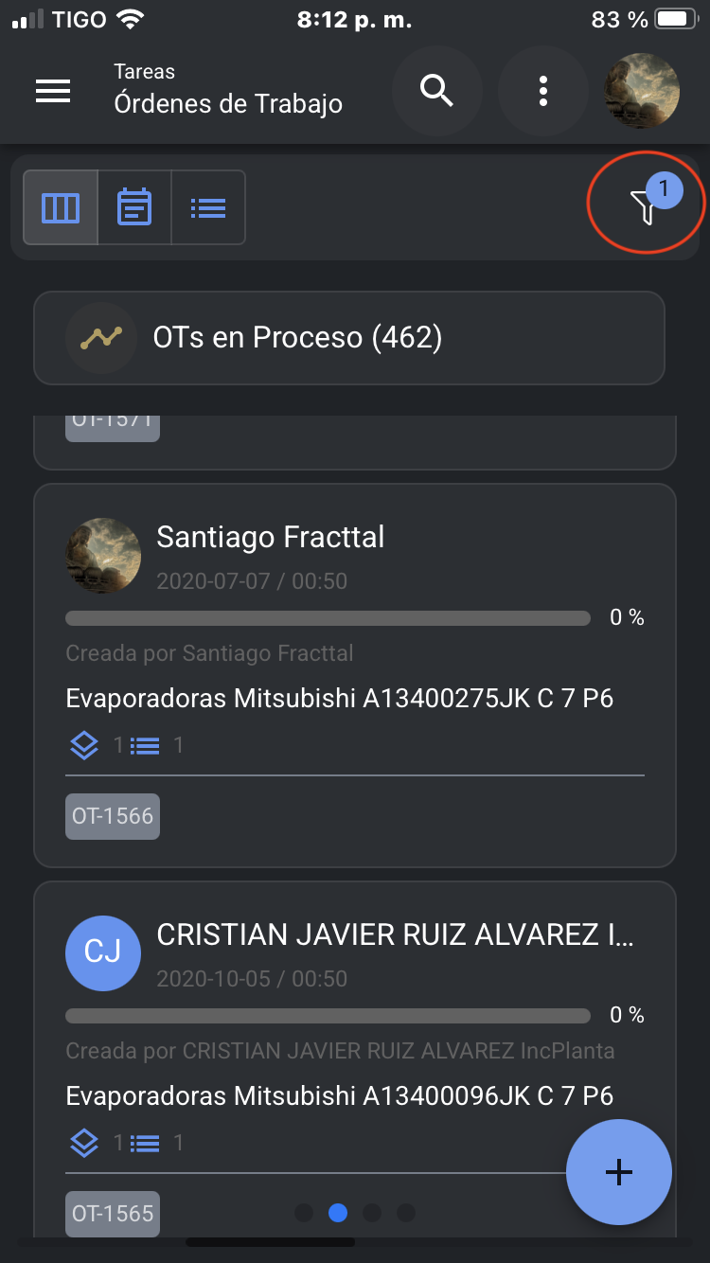This screenshot has width=710, height=1263.
Task: Click the trend line icon in column header
Action: click(x=100, y=338)
